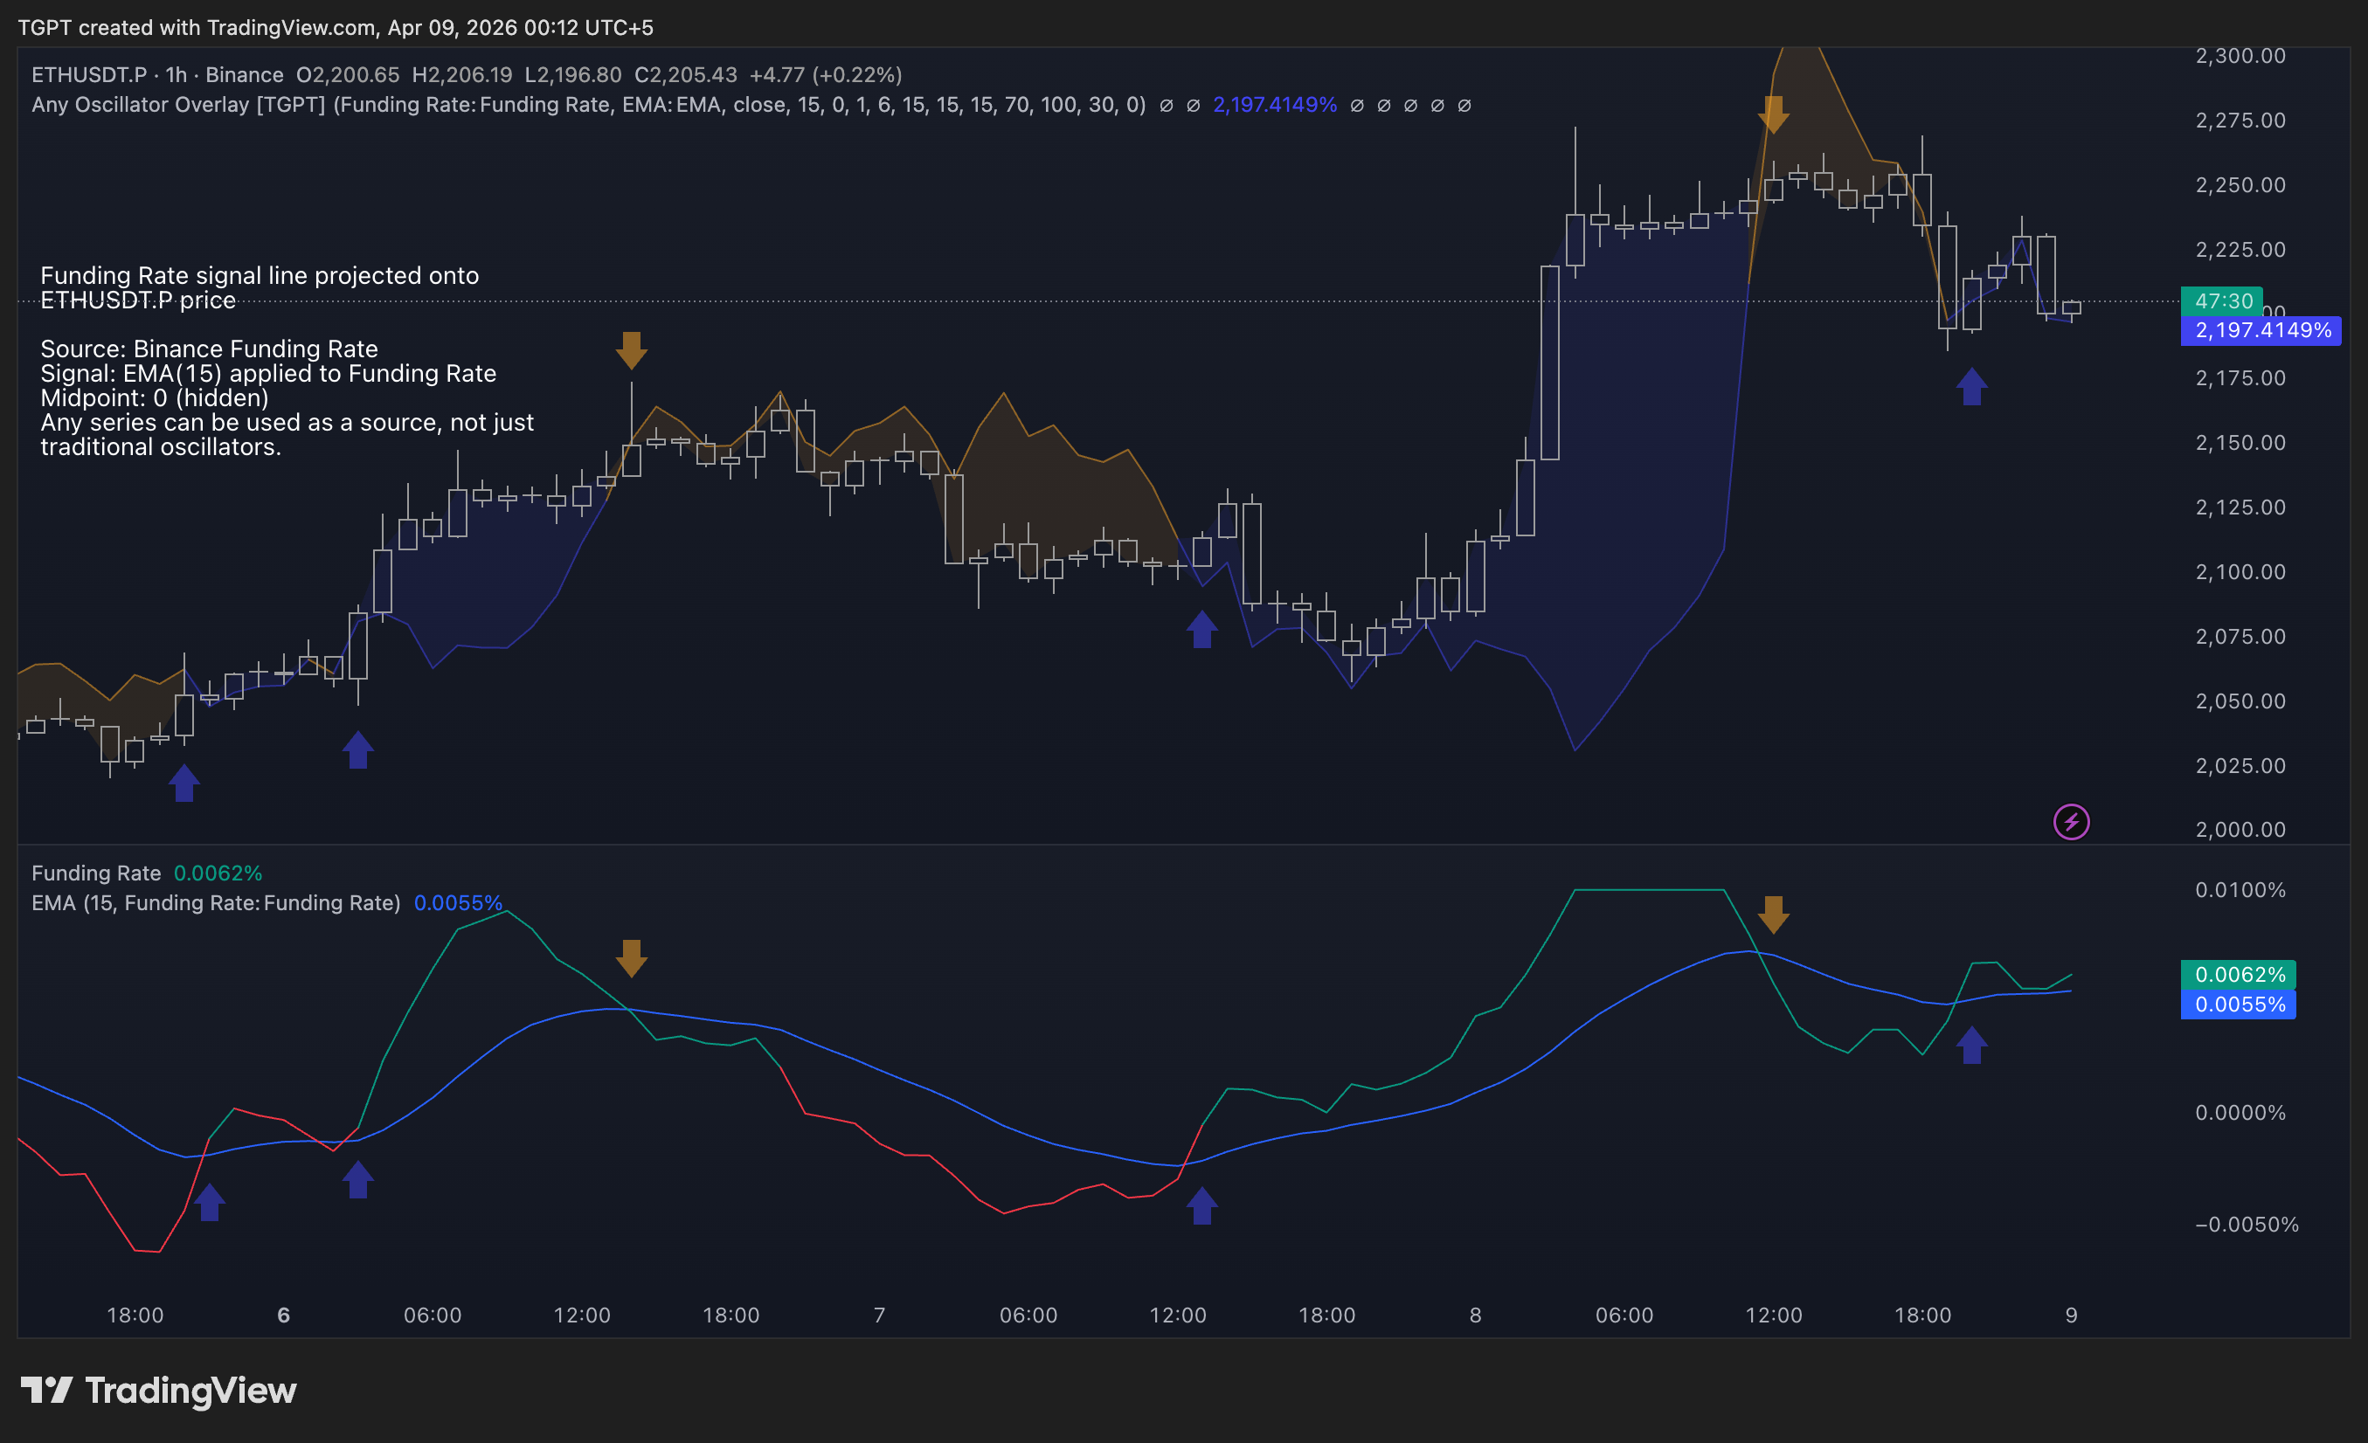Click blue up arrow below 2,175.00 price level
Image resolution: width=2368 pixels, height=1443 pixels.
coord(1971,386)
